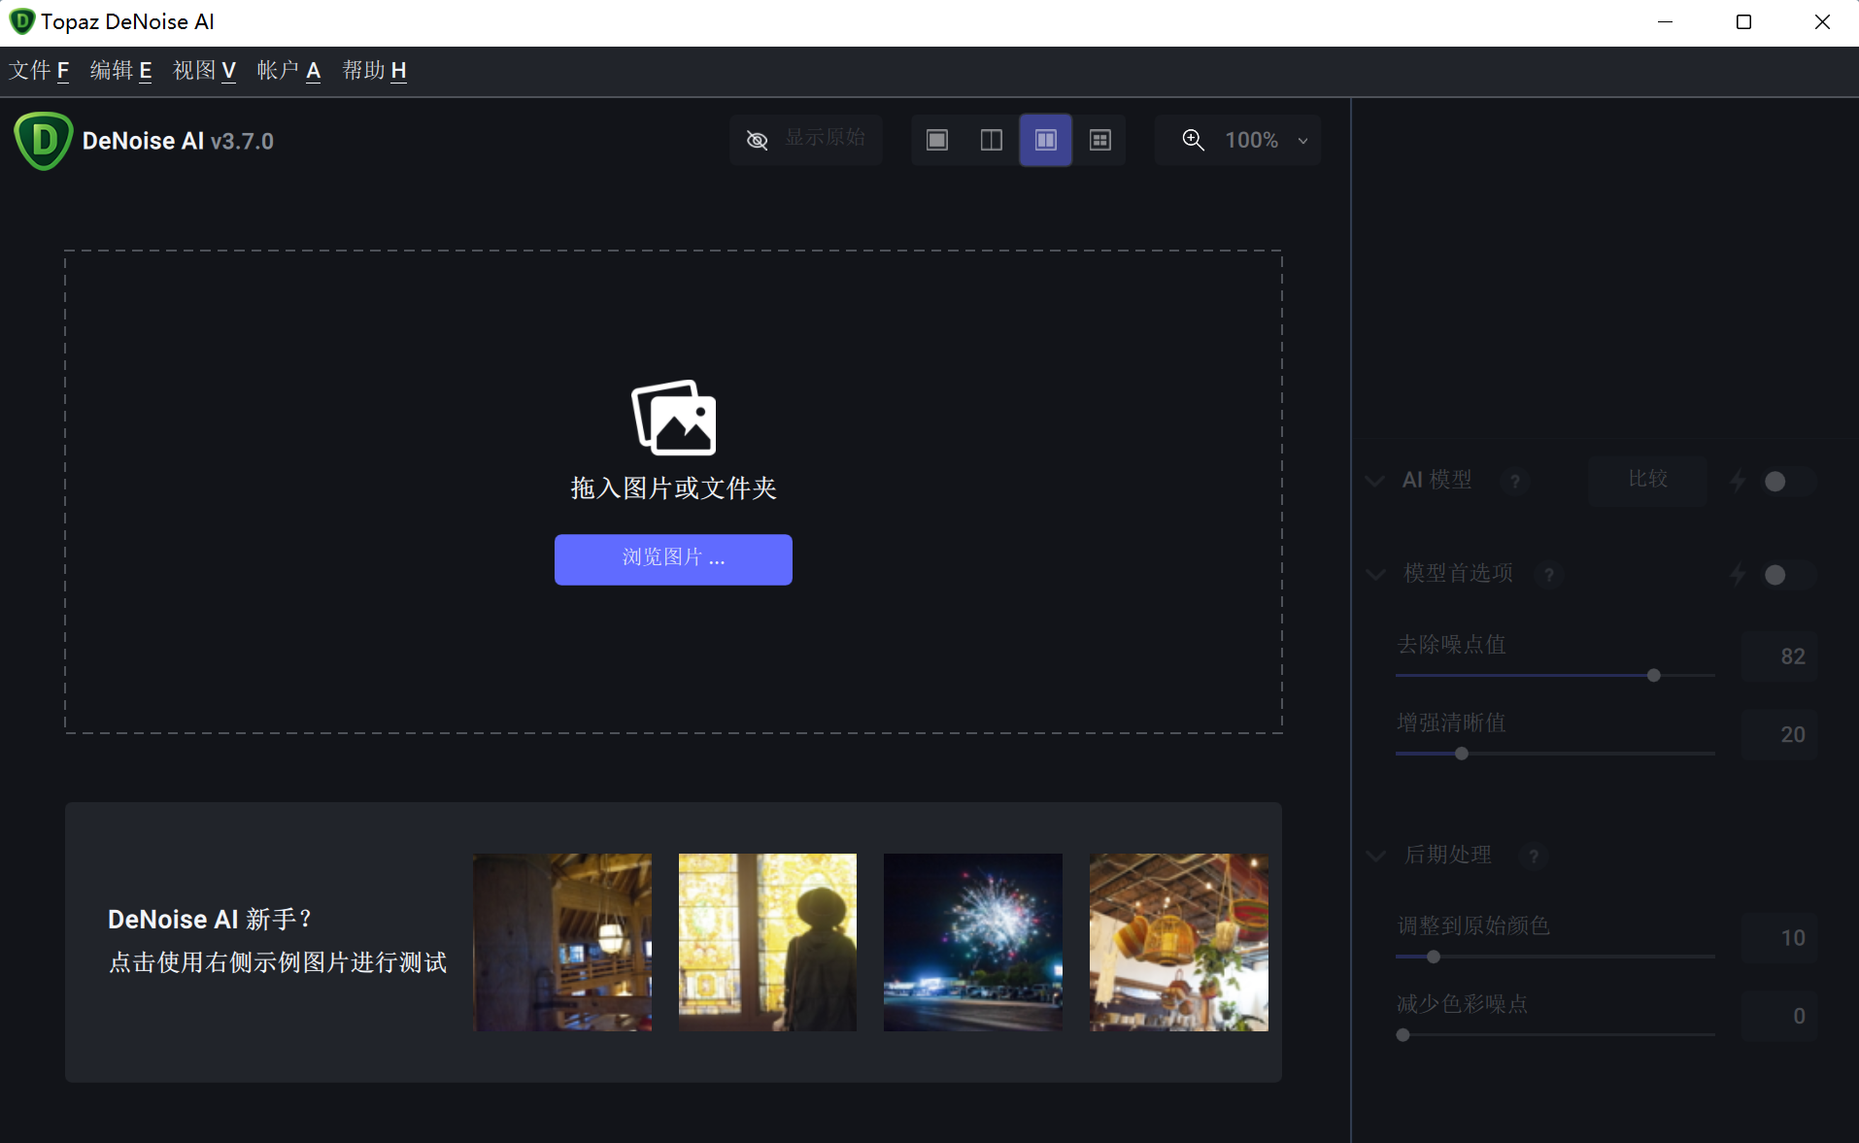
Task: Open the 视图 V menu
Action: pos(204,71)
